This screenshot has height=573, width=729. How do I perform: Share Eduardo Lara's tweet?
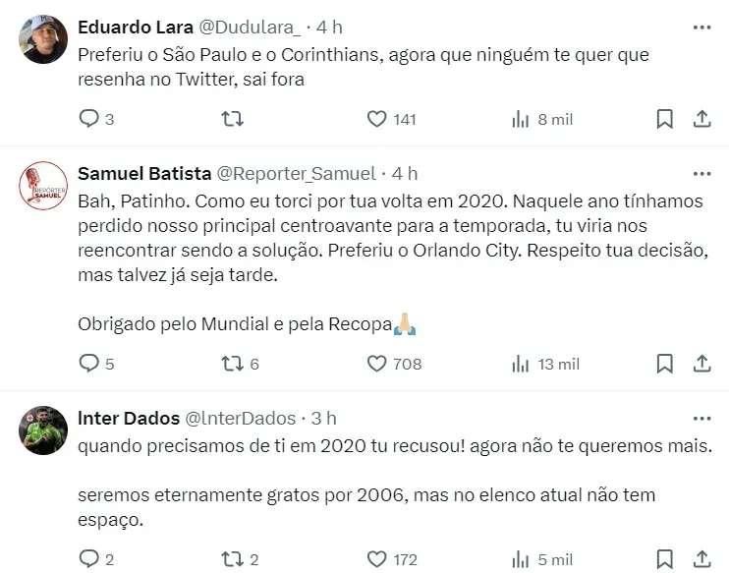(x=702, y=119)
